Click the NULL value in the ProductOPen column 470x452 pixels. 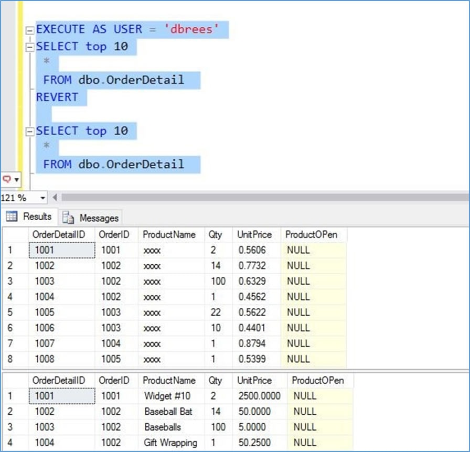coord(299,250)
